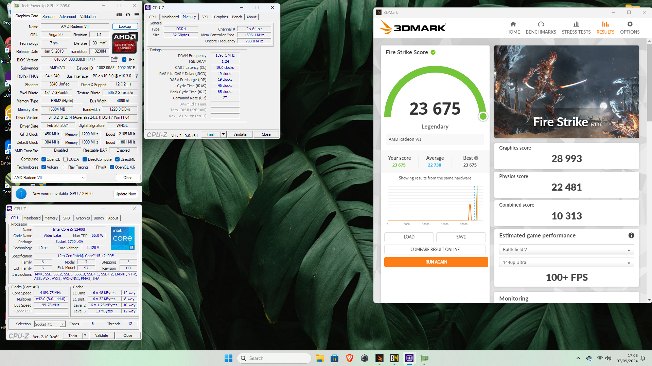Toggle the Ray Tracing checkbox
This screenshot has height=366, width=652.
(x=65, y=167)
